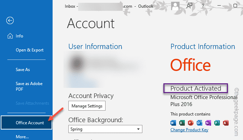Screen dimensions: 243x140
Task: Click the Access app icon
Action: pyautogui.click(x=226, y=123)
